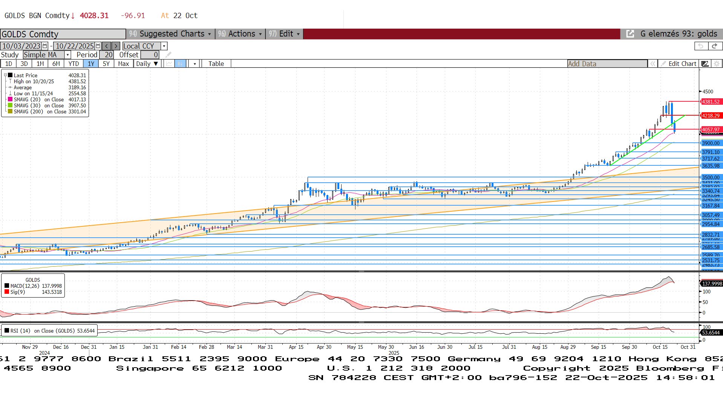Viewport: 723px width, 397px height.
Task: Click the pink SMAVG (20) color swatch
Action: (10, 99)
